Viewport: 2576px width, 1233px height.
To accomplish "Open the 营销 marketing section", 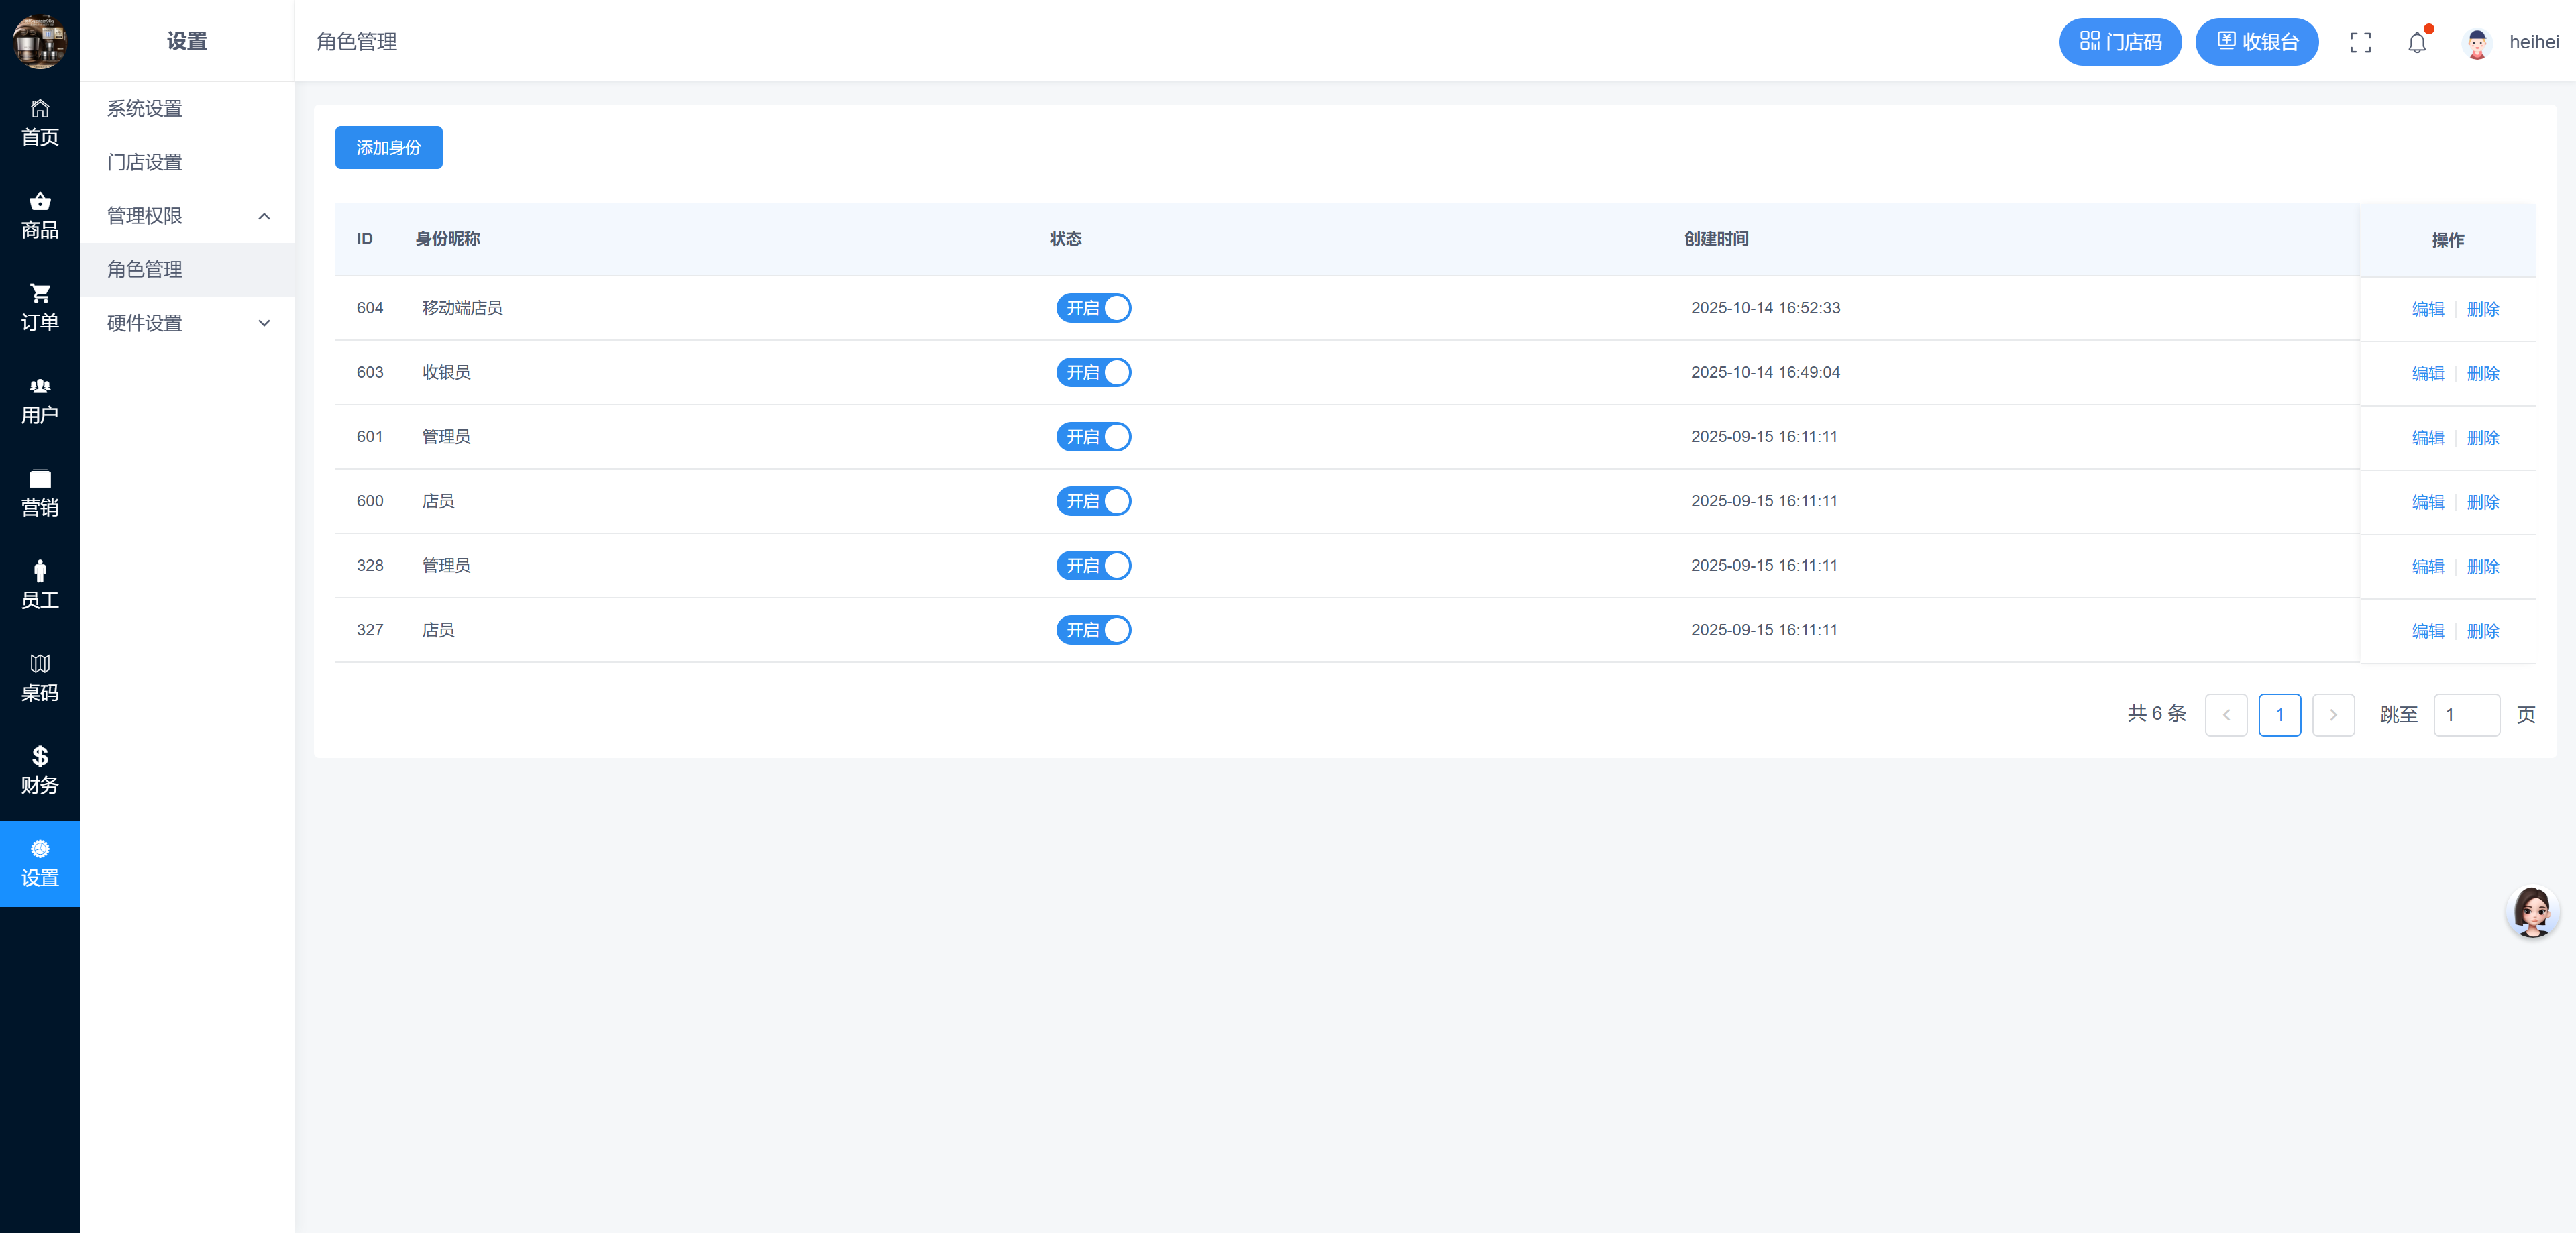I will (x=40, y=493).
